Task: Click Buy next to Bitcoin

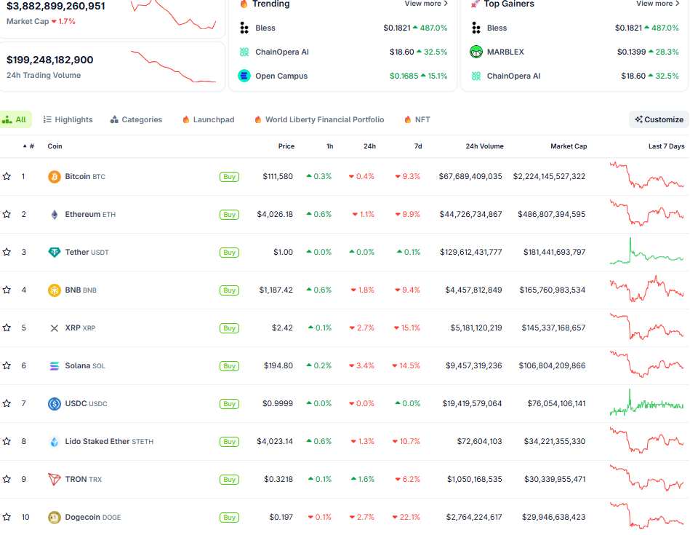Action: (229, 176)
